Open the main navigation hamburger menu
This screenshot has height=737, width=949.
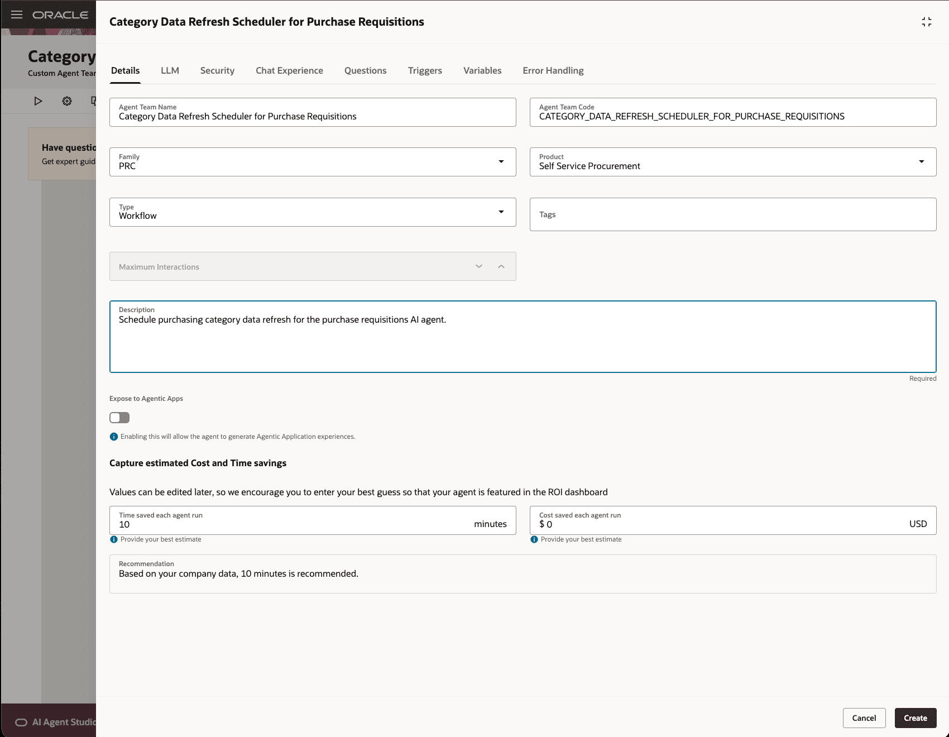coord(17,15)
